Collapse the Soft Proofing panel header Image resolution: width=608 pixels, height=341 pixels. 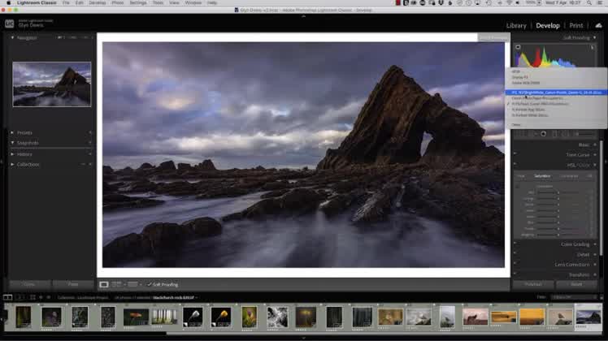pos(594,37)
